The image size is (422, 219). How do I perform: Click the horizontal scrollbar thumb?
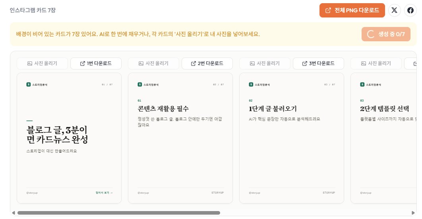pos(119,213)
